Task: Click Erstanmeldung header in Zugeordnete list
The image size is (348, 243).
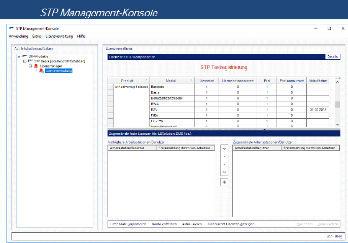Action: click(310, 148)
